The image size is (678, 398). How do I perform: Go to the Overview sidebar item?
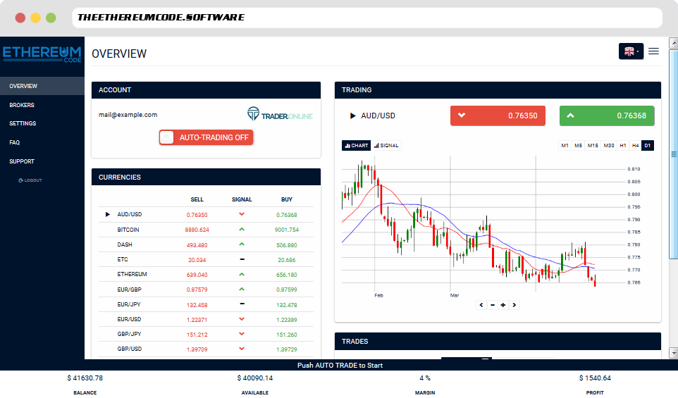[x=42, y=86]
